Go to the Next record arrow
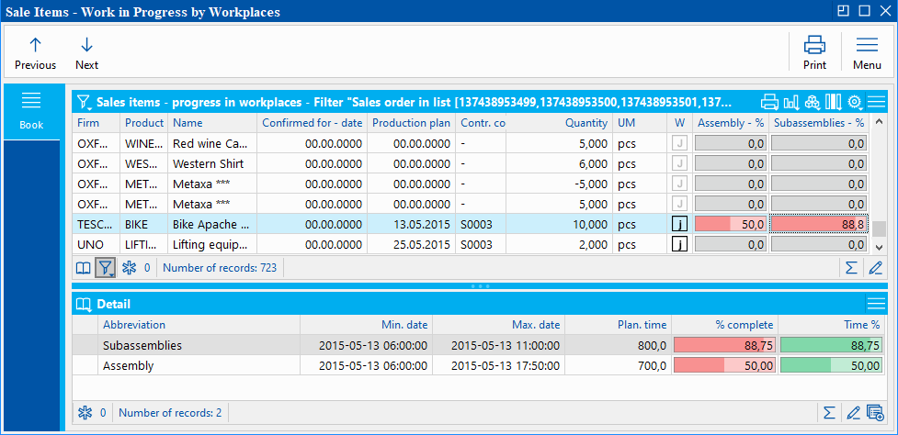 [86, 54]
